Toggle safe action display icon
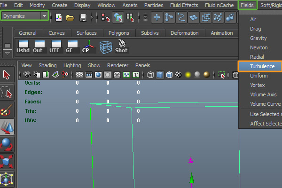 [126, 75]
